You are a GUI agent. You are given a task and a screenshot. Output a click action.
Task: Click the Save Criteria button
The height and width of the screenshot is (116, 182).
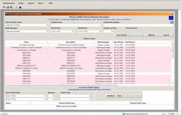(x=122, y=35)
